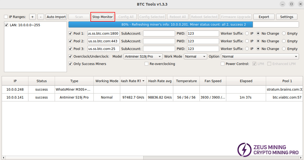
Task: Sort by the Temperature column header
Action: (x=186, y=81)
